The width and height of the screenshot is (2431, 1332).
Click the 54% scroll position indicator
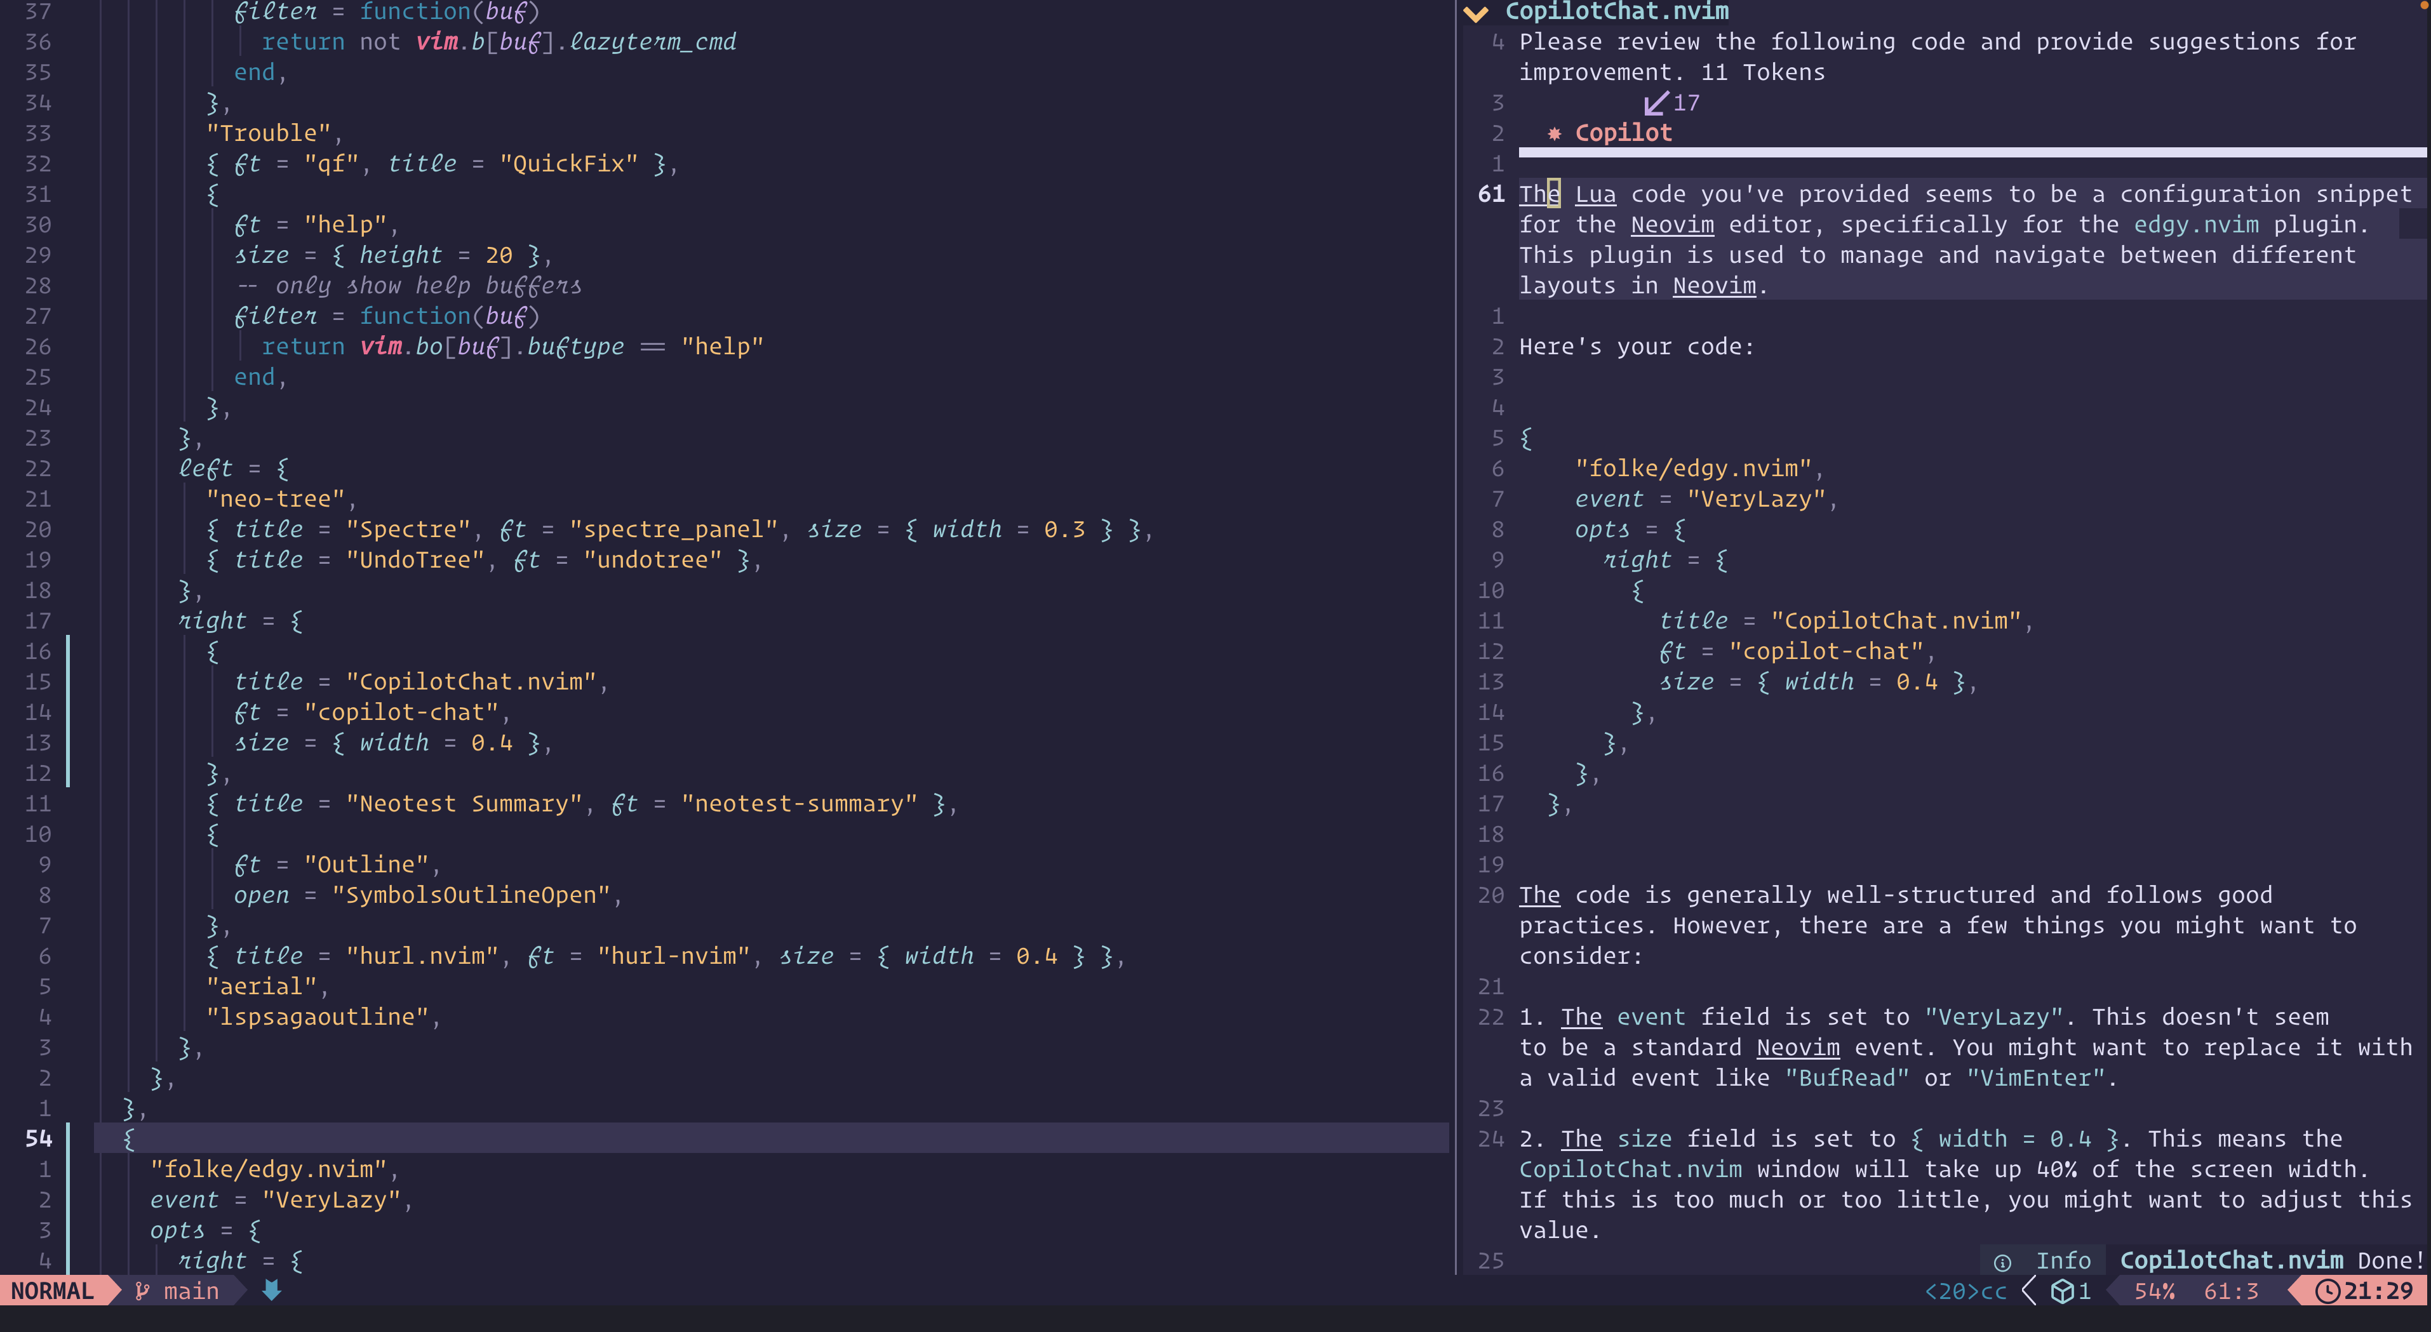tap(2155, 1291)
